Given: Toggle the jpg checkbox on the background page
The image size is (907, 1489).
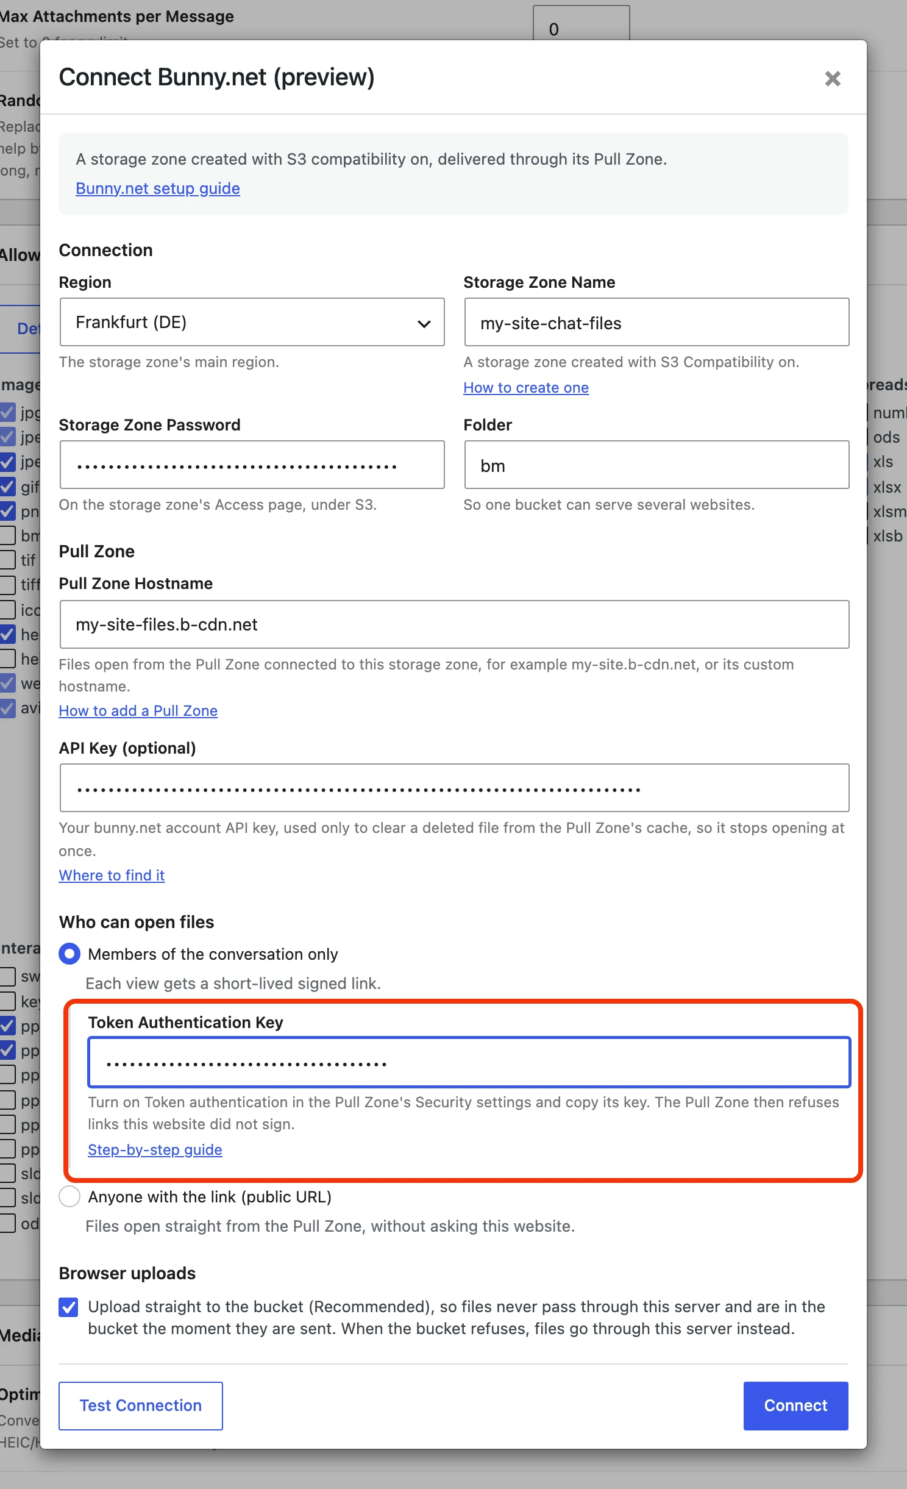Looking at the screenshot, I should click(x=8, y=413).
